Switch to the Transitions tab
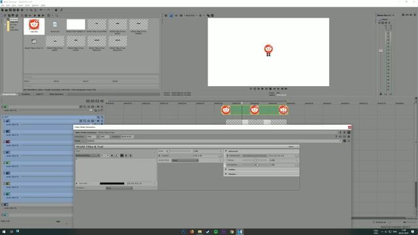 pyautogui.click(x=25, y=94)
